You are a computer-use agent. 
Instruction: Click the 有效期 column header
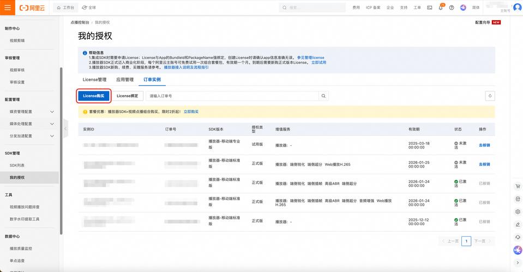coord(414,129)
